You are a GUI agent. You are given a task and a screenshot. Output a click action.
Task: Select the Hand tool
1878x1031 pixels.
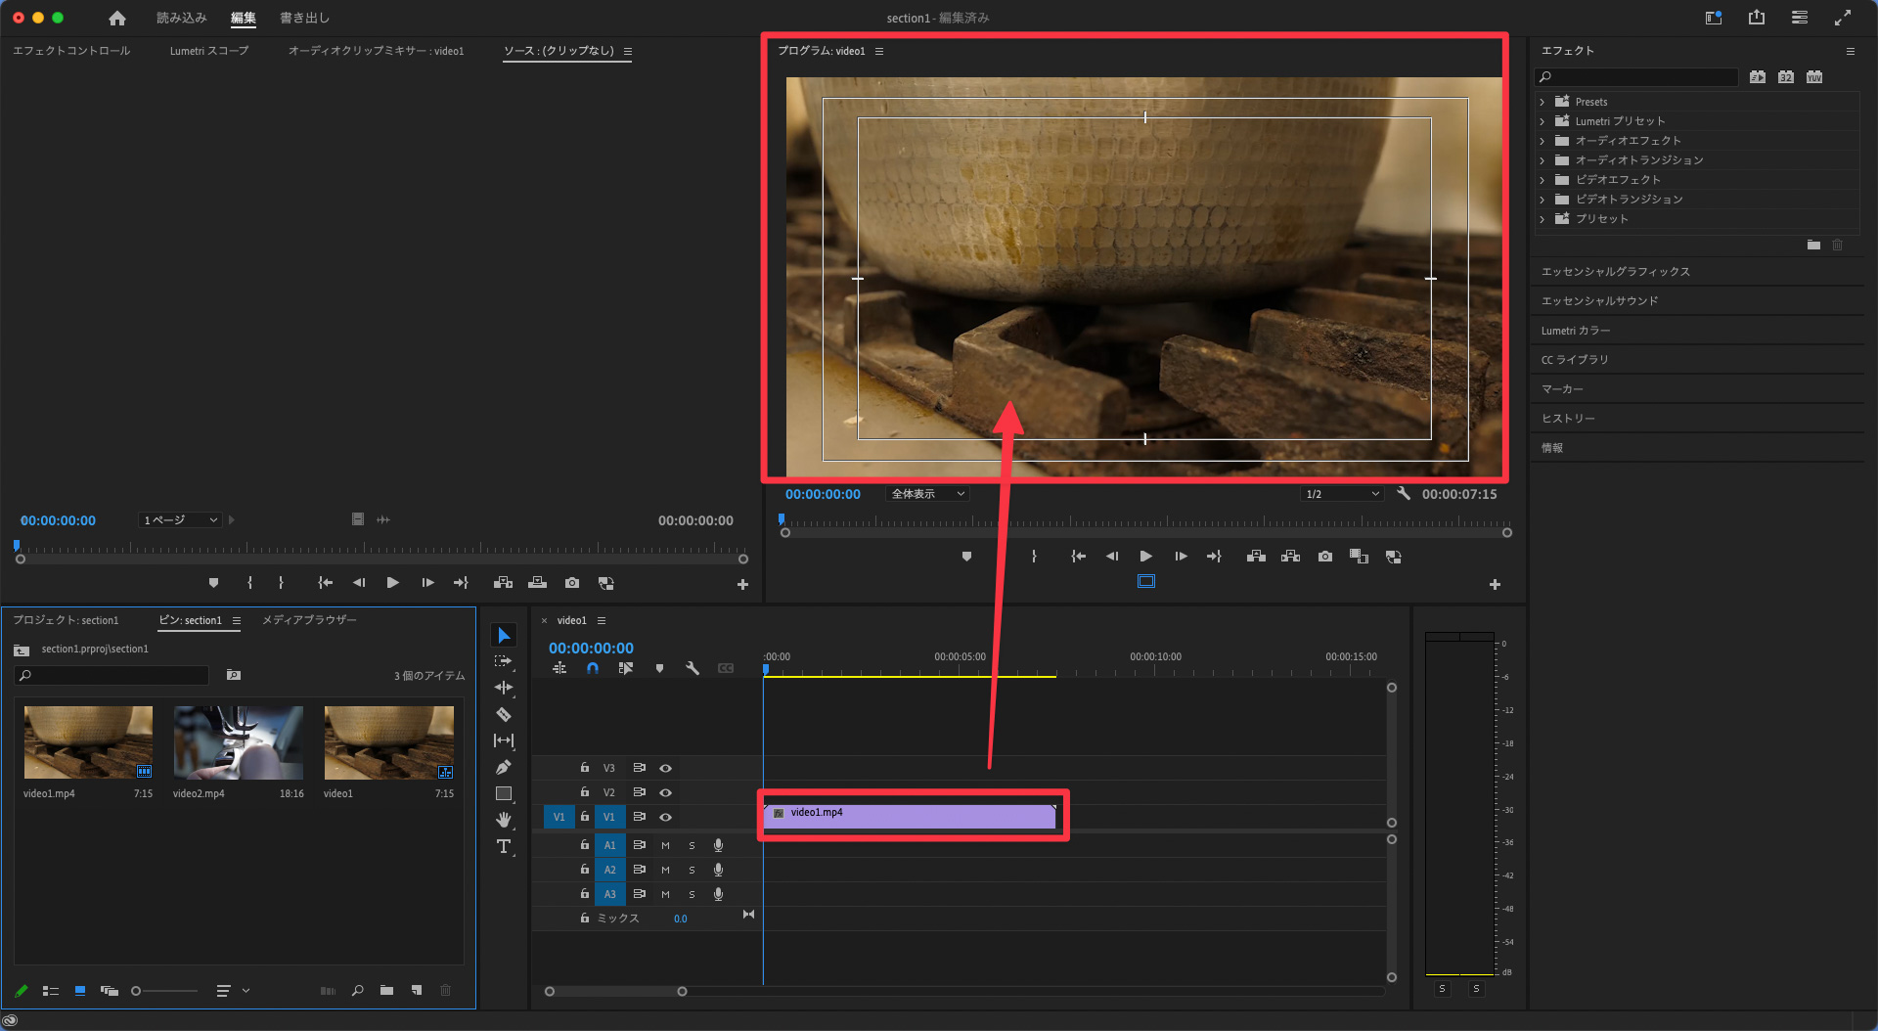pyautogui.click(x=504, y=820)
